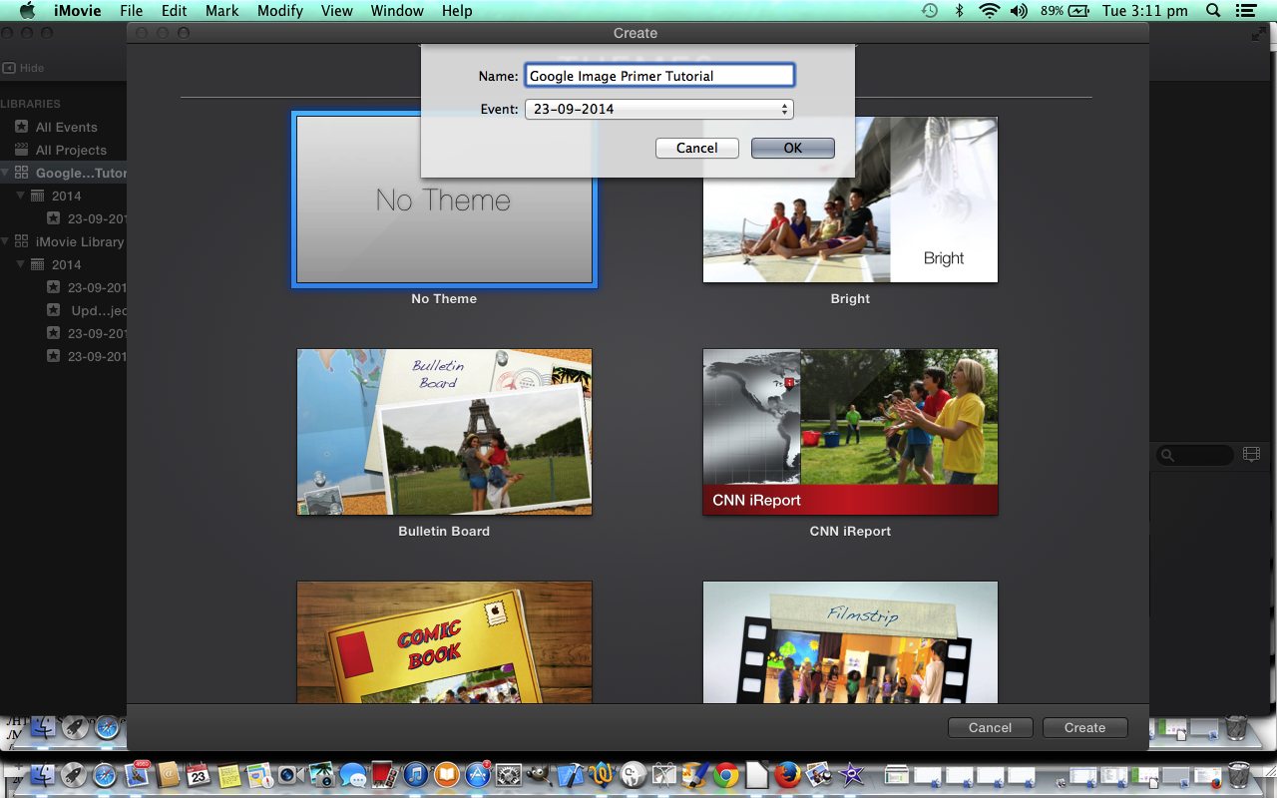This screenshot has width=1277, height=798.
Task: Open Safari compass icon in Dock
Action: [105, 775]
